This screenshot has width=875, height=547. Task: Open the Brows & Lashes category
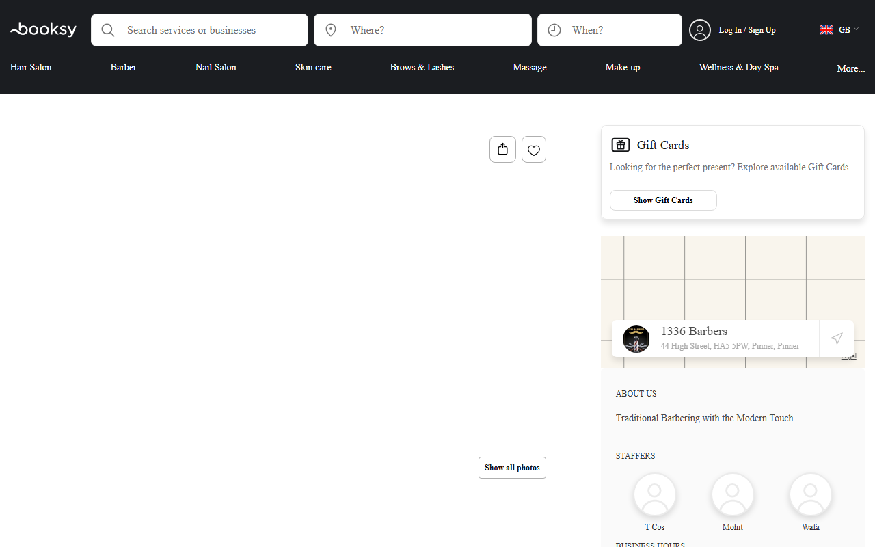[422, 67]
